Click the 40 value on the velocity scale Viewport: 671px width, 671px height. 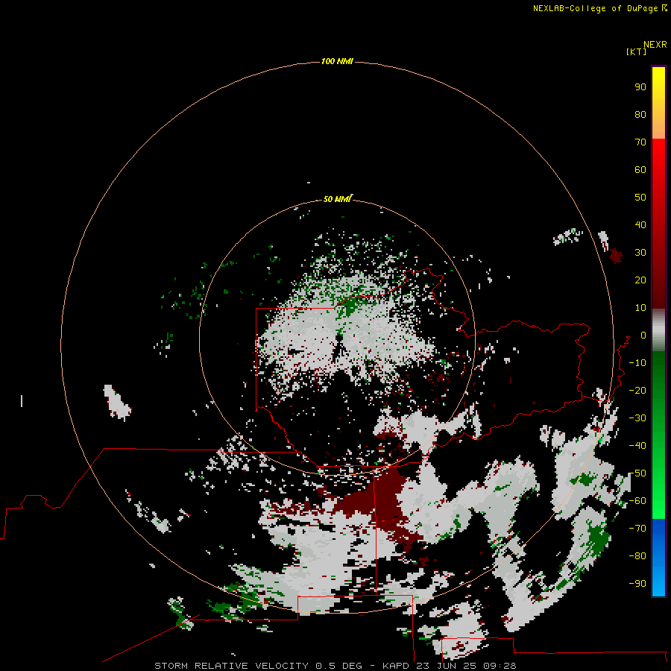(x=640, y=225)
